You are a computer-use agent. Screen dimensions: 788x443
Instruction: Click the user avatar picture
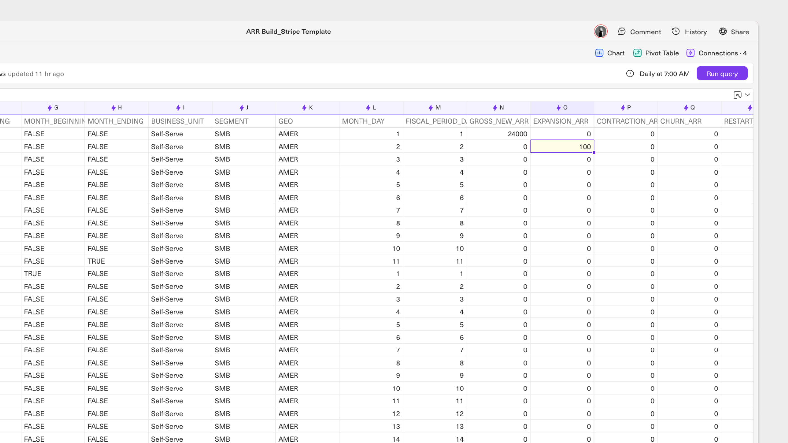[x=601, y=32]
